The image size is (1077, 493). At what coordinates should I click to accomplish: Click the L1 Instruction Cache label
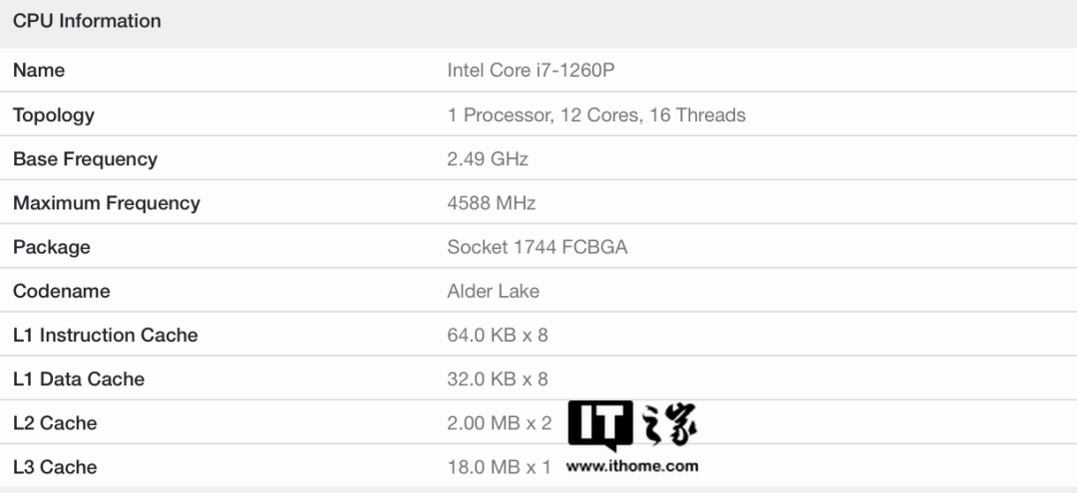(106, 336)
